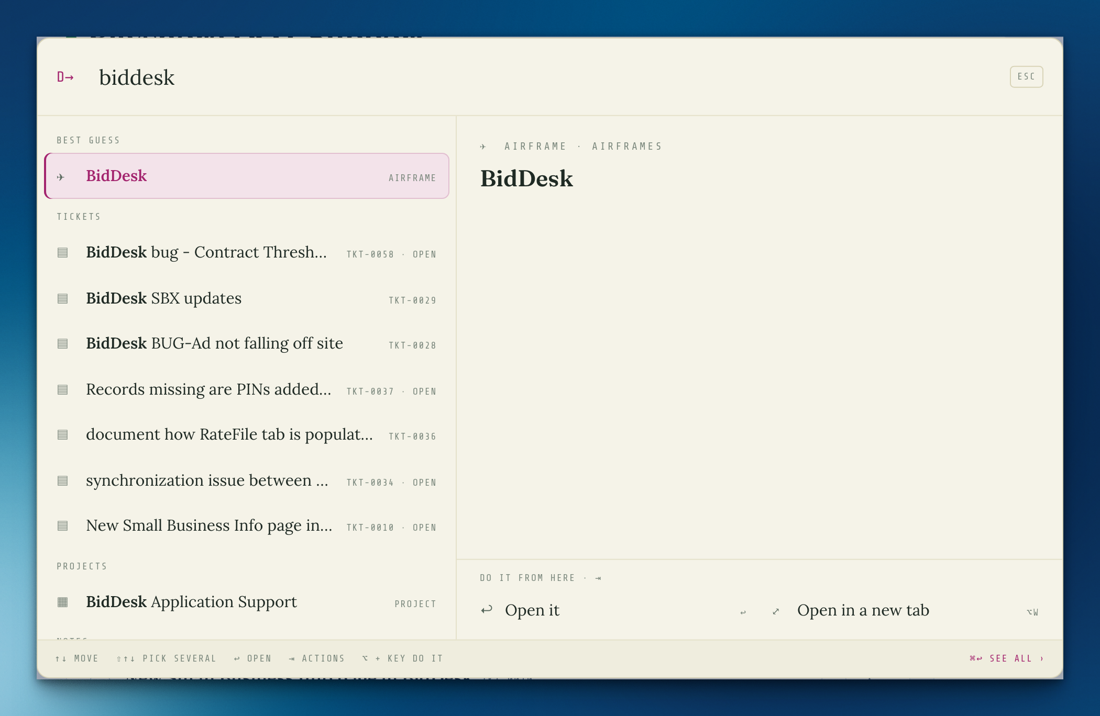Click the TKT-0058 ticket ID label
Image resolution: width=1100 pixels, height=716 pixels.
coord(370,254)
